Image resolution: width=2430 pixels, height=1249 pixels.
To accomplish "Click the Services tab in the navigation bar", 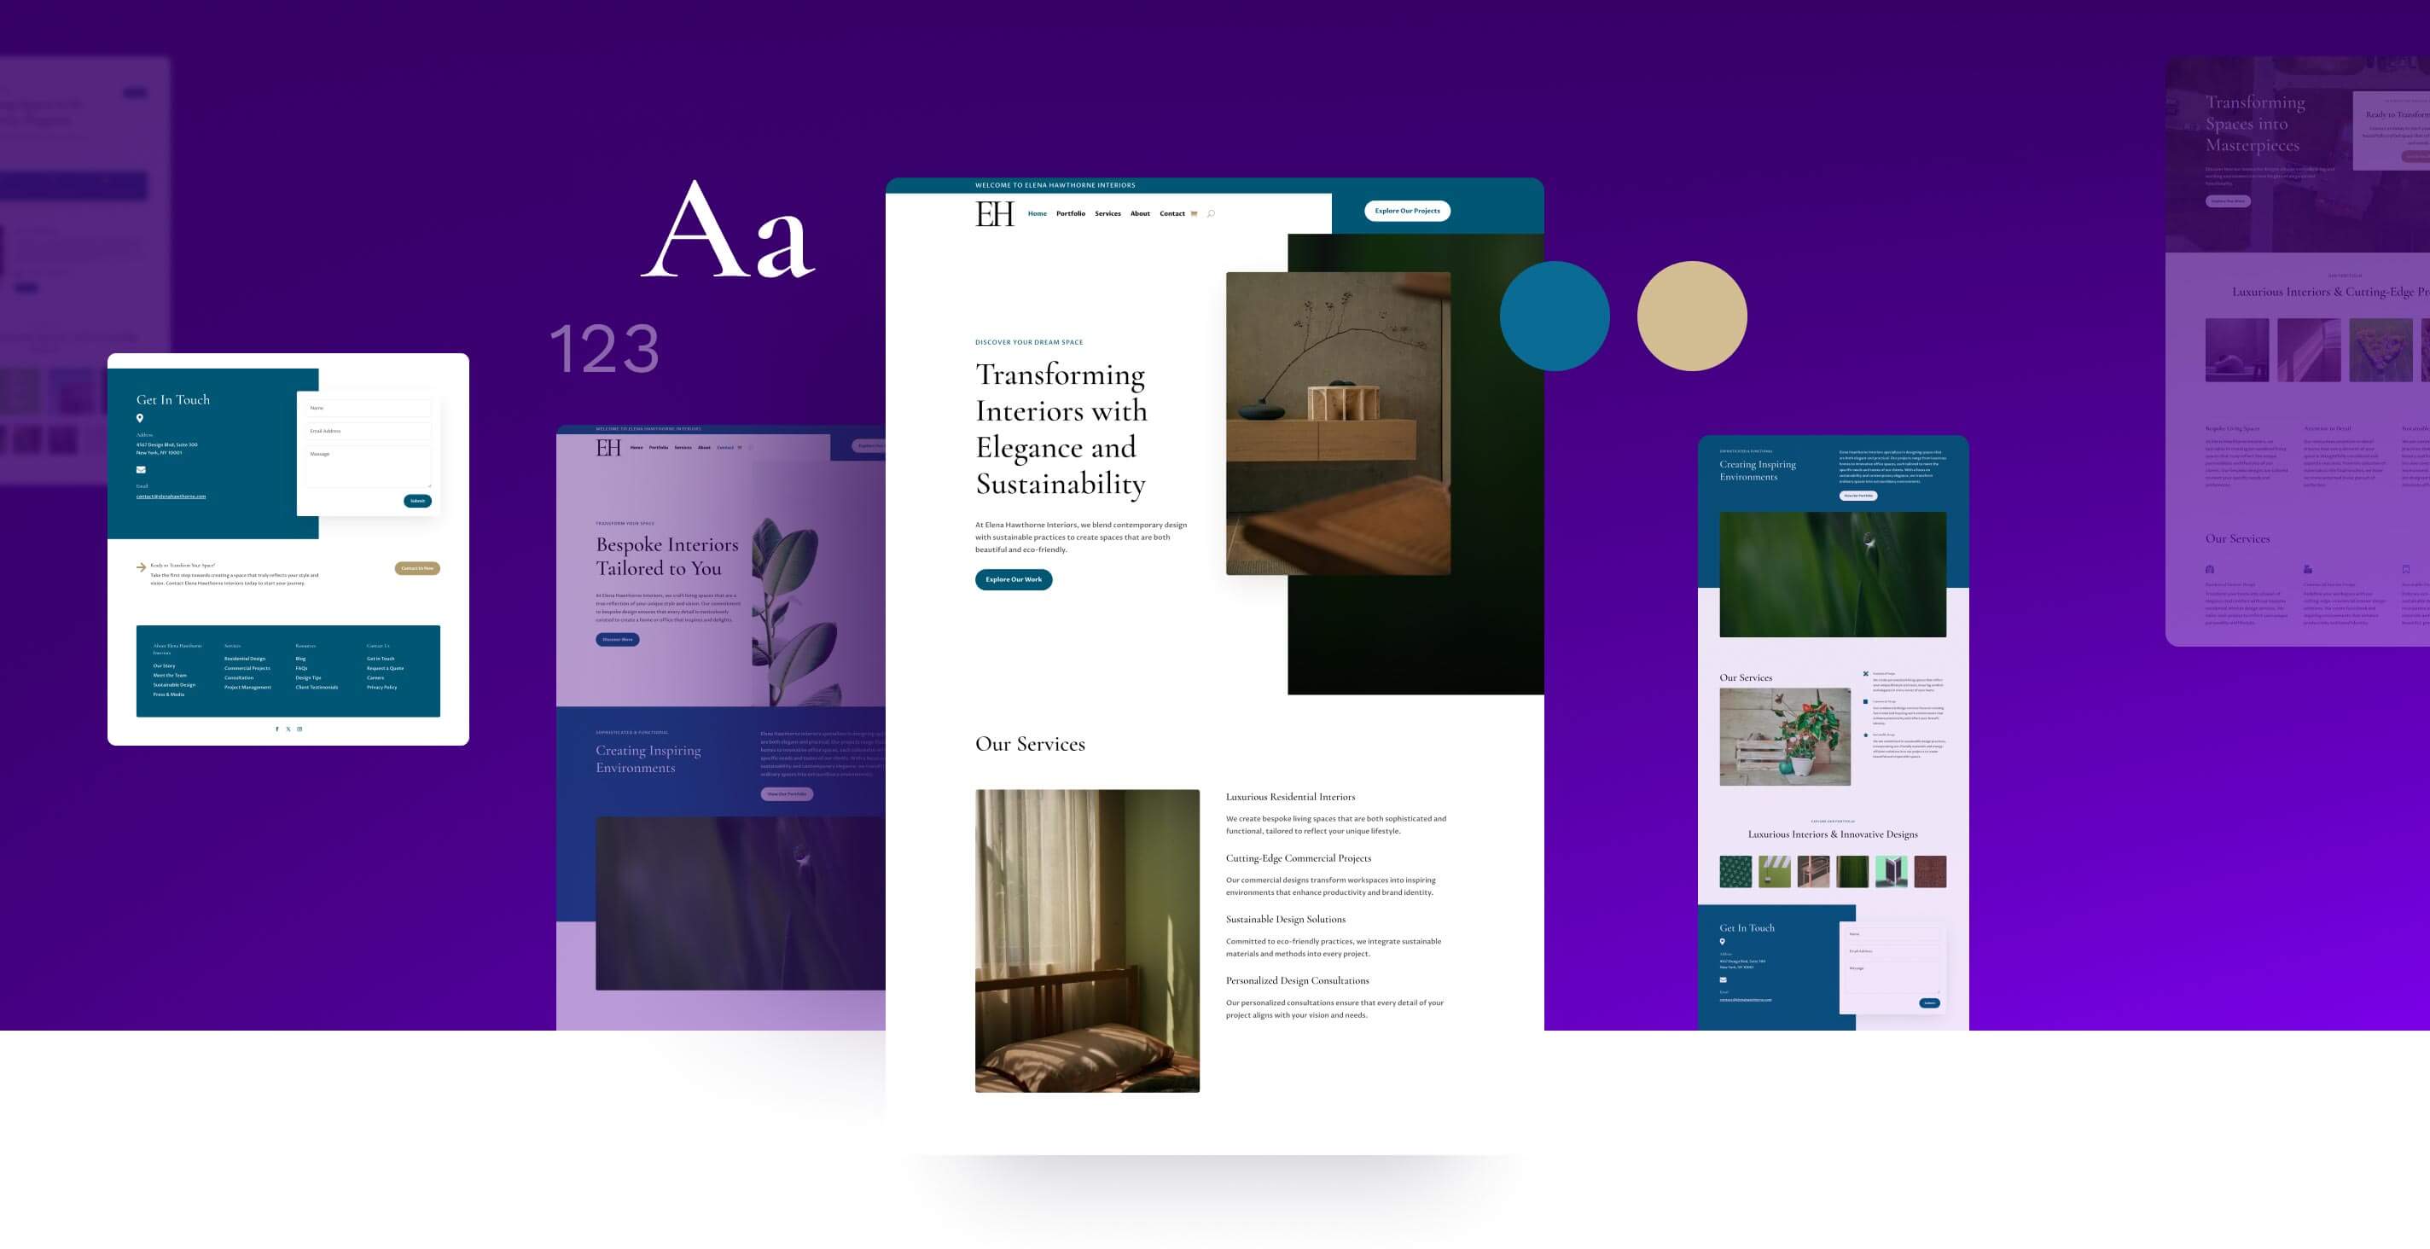I will 1107,212.
